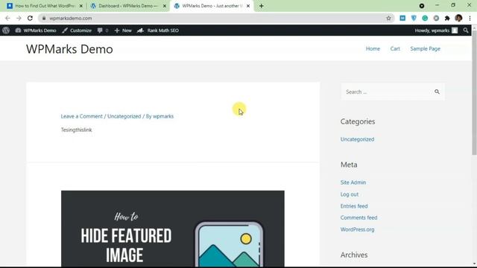Submit the sidebar search magnifier icon
Screen dimensions: 477x268
[x=437, y=92]
